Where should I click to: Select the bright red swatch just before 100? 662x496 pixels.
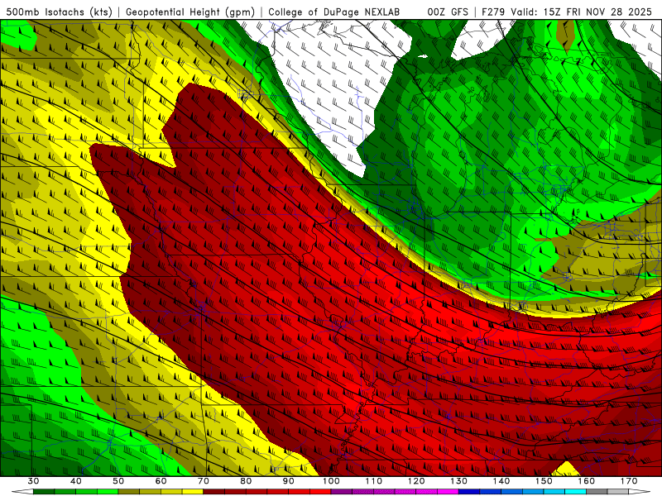pyautogui.click(x=320, y=491)
